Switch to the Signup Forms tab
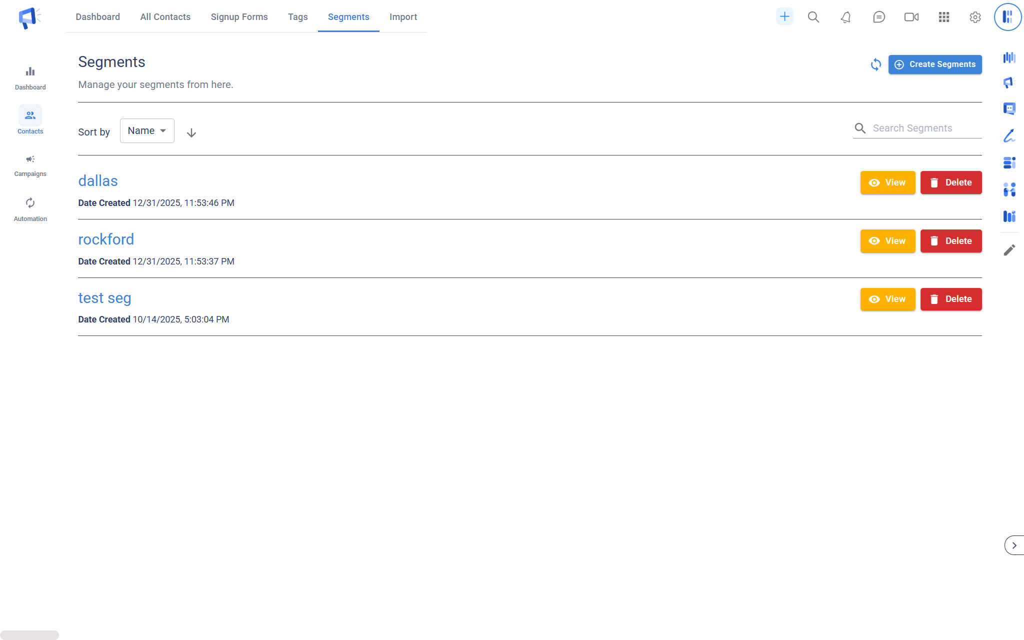This screenshot has width=1024, height=640. pos(239,17)
